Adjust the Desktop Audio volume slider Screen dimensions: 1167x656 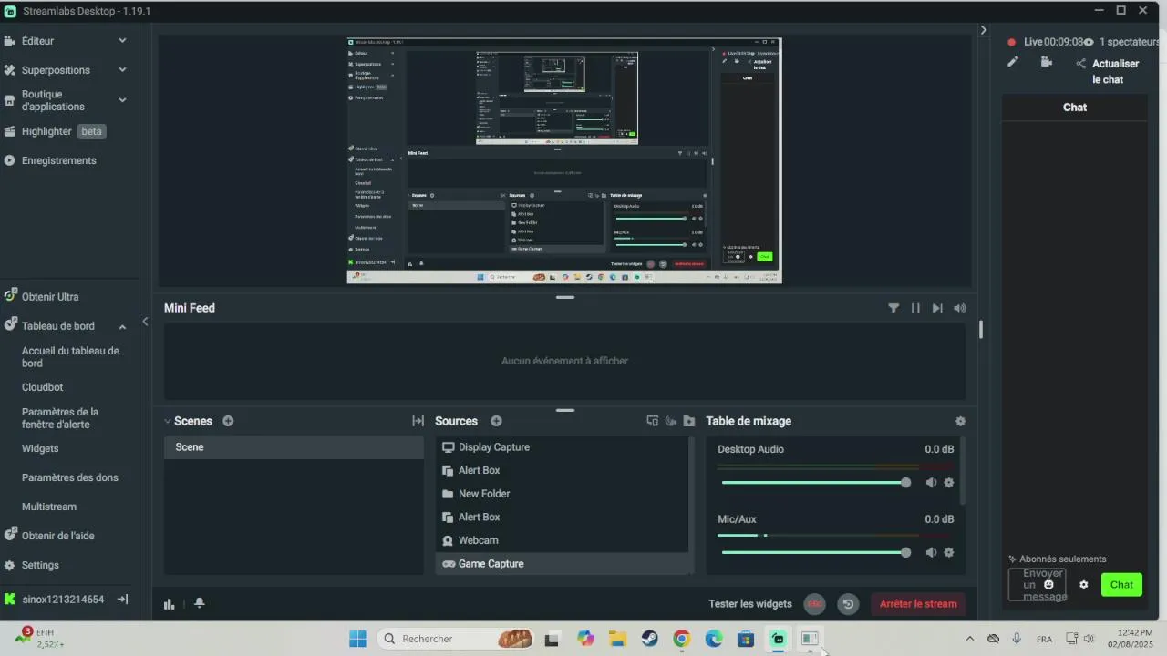pos(816,483)
